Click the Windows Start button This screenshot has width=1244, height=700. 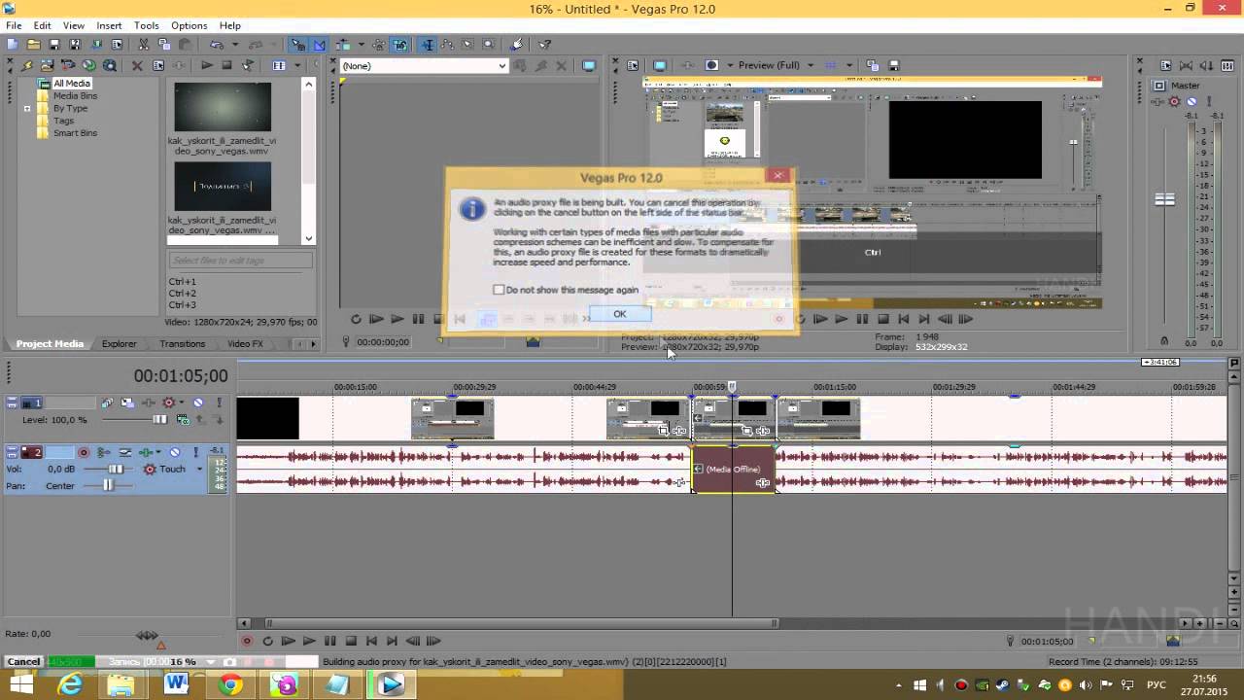pos(21,684)
